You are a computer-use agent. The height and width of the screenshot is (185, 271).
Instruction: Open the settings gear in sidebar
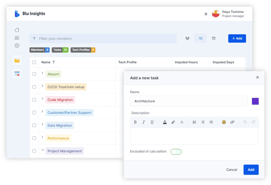(x=17, y=46)
